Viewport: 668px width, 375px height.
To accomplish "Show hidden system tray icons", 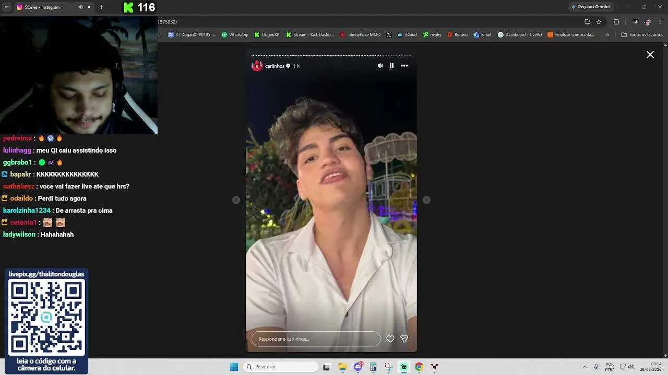I will tap(585, 367).
